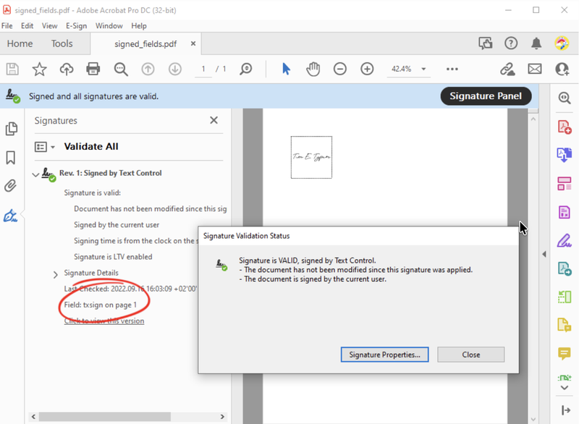Switch to the Home tab

pos(20,43)
